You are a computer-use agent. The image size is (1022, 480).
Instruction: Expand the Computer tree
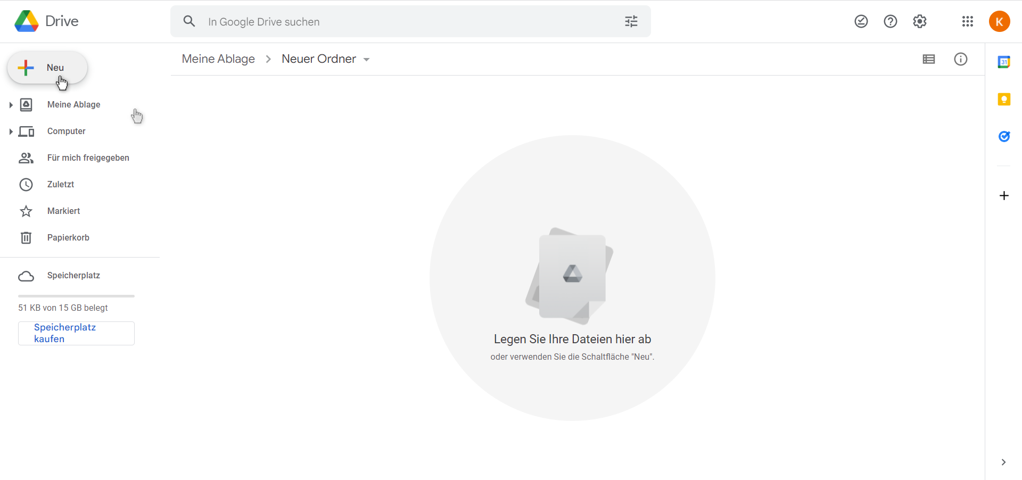pyautogui.click(x=11, y=131)
